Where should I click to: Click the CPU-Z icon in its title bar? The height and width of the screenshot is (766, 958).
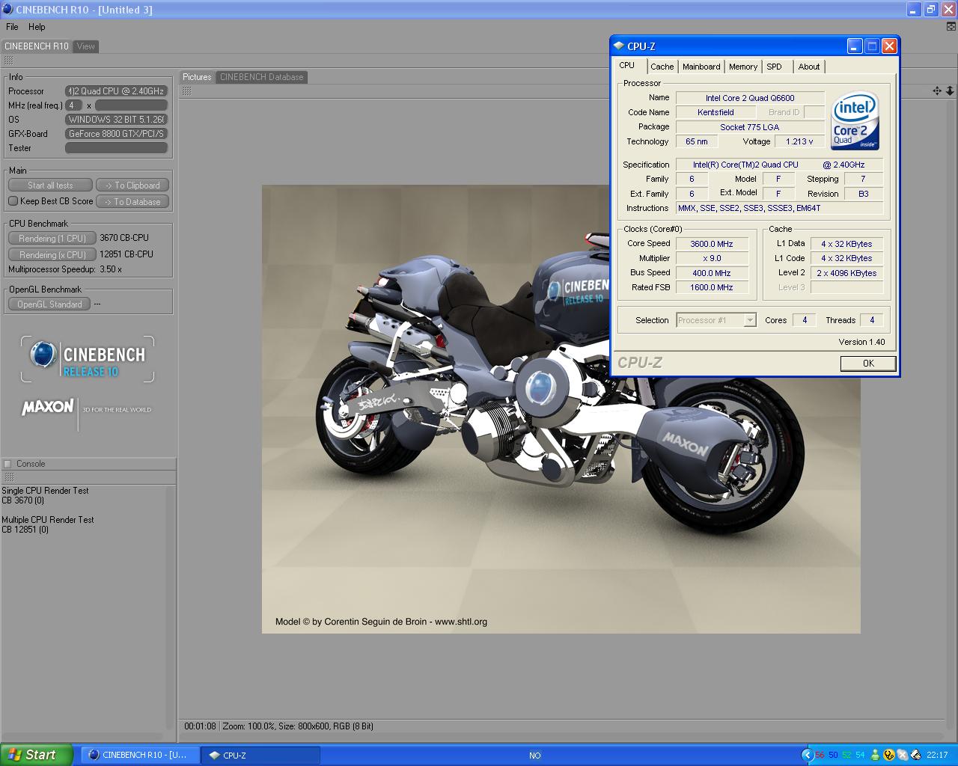(618, 46)
